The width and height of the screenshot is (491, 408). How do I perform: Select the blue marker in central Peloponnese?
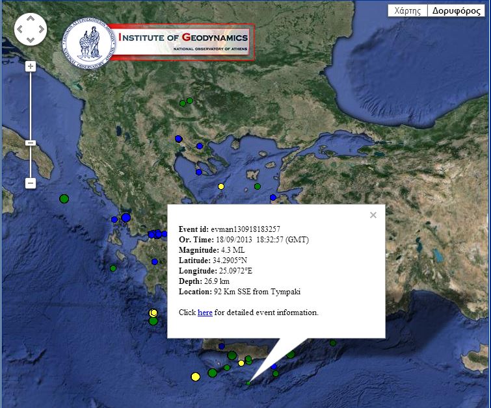click(x=155, y=262)
